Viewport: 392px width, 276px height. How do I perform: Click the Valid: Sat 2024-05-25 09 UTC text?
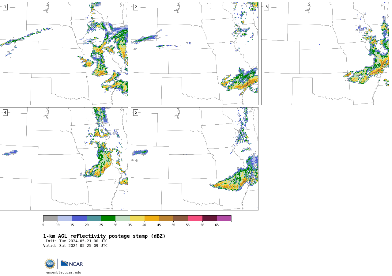pos(75,246)
